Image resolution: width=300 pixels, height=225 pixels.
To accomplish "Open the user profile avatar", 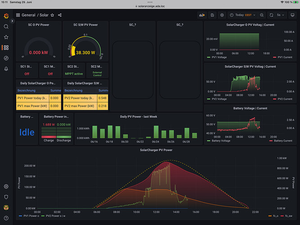I will click(x=6, y=207).
